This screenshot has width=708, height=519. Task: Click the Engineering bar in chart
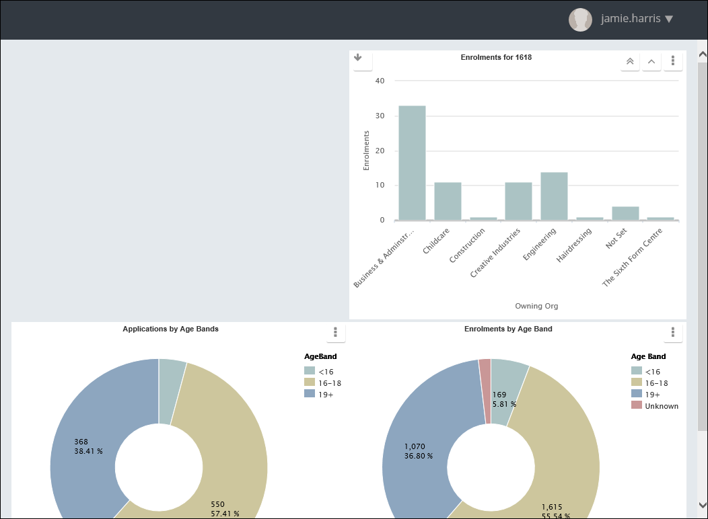coord(554,196)
